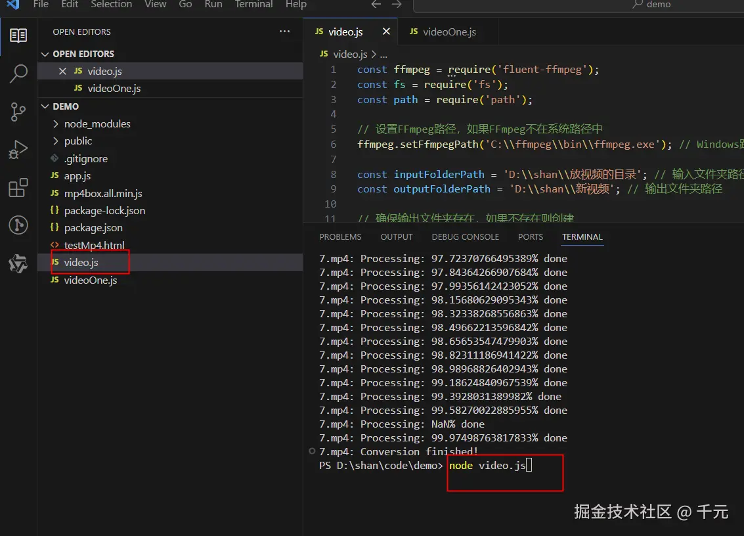Open the Terminal menu
The height and width of the screenshot is (536, 744).
[x=254, y=5]
